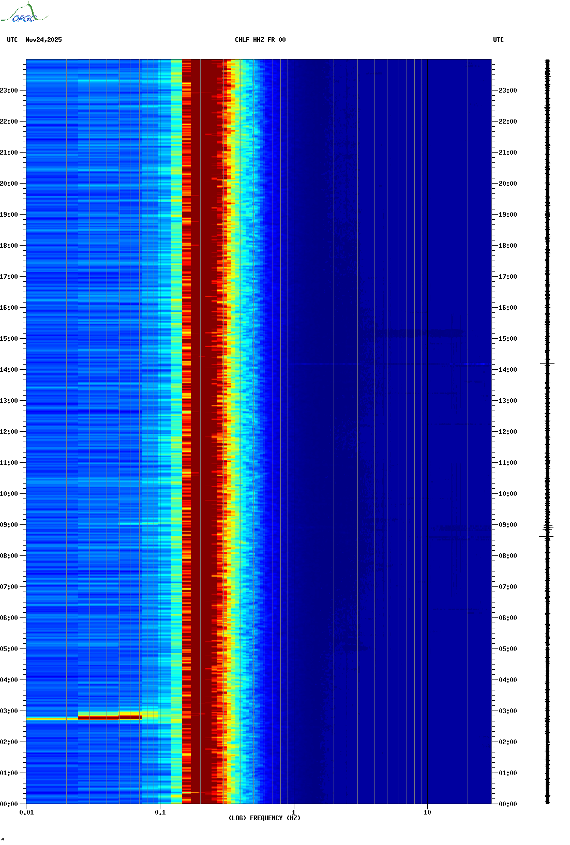Click the 18:00 label on right time axis

(507, 246)
